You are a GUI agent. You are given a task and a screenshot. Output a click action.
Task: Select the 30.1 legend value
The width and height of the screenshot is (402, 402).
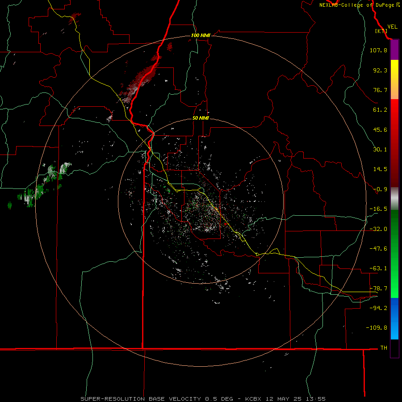click(x=380, y=150)
